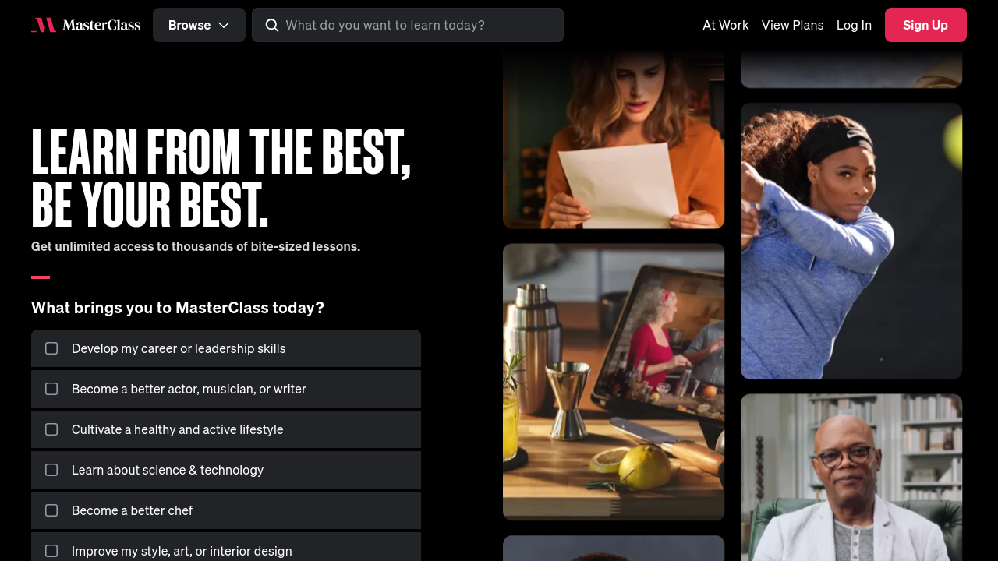Check 'Develop my career or leadership skills'

pos(51,348)
